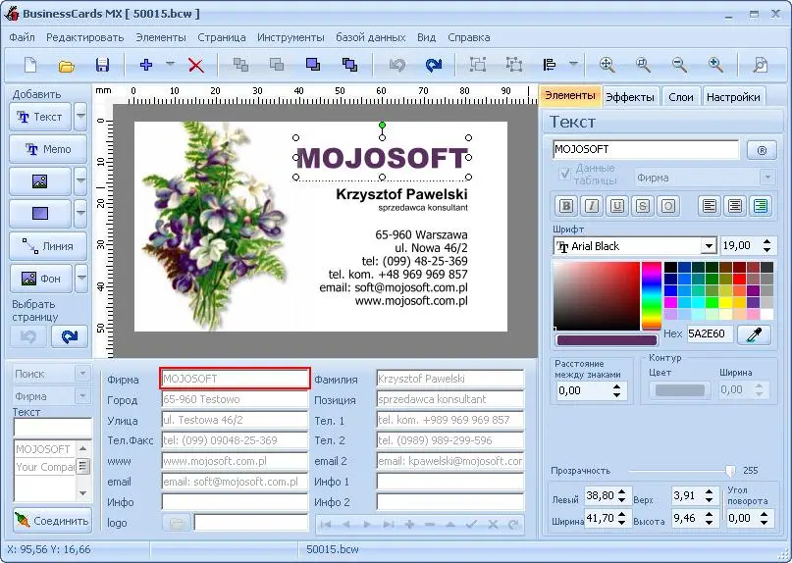The width and height of the screenshot is (792, 563).
Task: Add a rectangle shape element
Action: tap(40, 214)
